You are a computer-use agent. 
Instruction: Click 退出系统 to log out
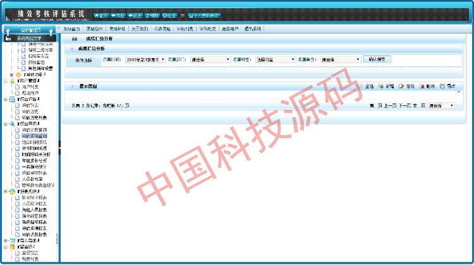click(x=253, y=29)
